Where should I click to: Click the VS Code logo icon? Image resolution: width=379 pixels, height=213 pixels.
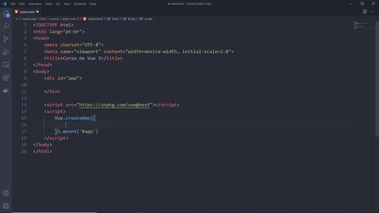tap(4, 4)
